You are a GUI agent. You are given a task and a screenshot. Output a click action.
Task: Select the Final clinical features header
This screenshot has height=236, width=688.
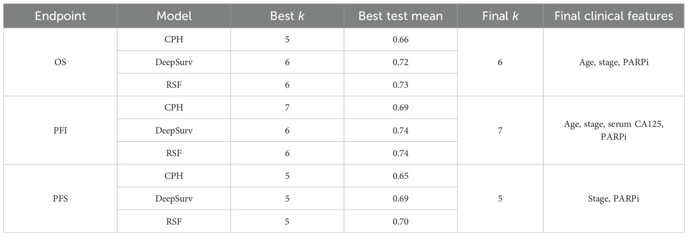click(614, 16)
